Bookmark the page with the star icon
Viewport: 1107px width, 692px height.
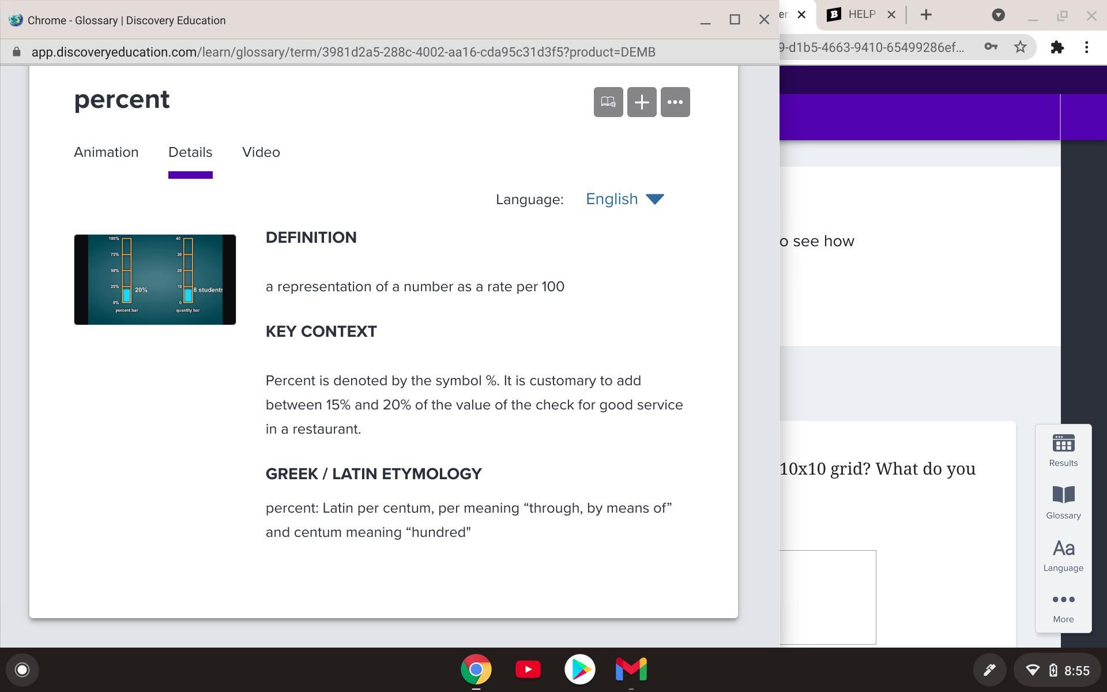click(x=1021, y=47)
